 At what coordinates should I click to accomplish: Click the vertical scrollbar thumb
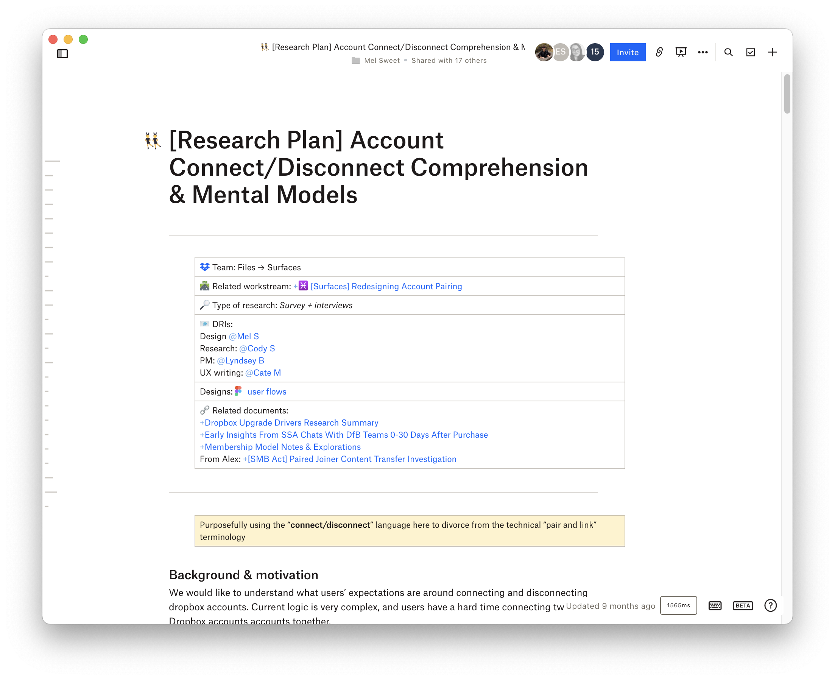coord(787,94)
